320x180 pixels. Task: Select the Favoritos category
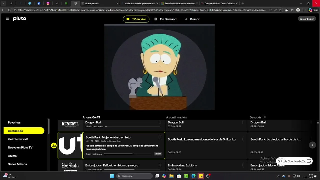(14, 122)
